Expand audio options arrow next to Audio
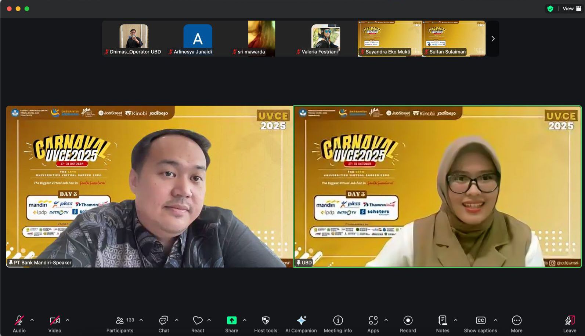This screenshot has width=585, height=336. tap(32, 320)
